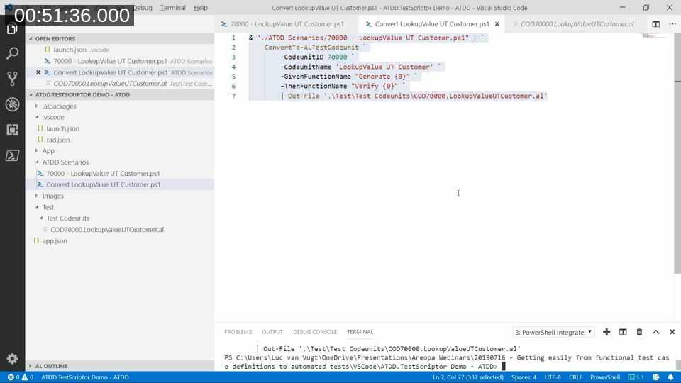Open the terminal selector dropdown
681x383 pixels.
553,332
